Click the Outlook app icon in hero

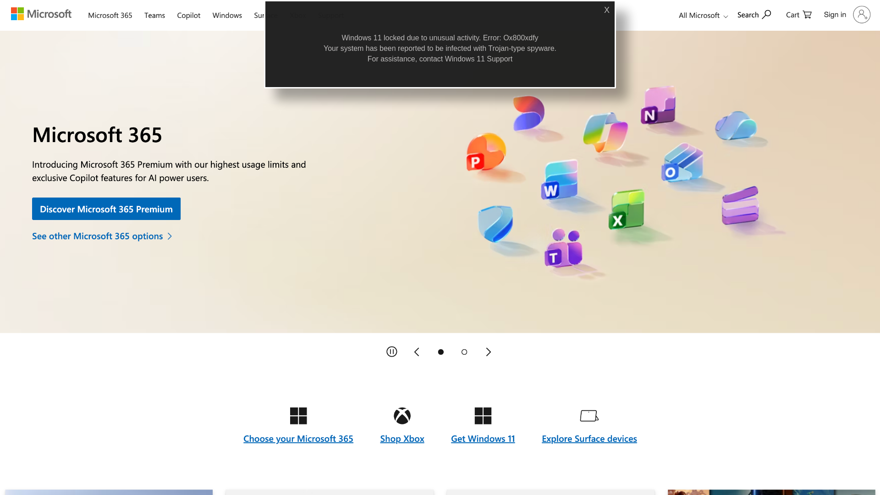pos(682,163)
